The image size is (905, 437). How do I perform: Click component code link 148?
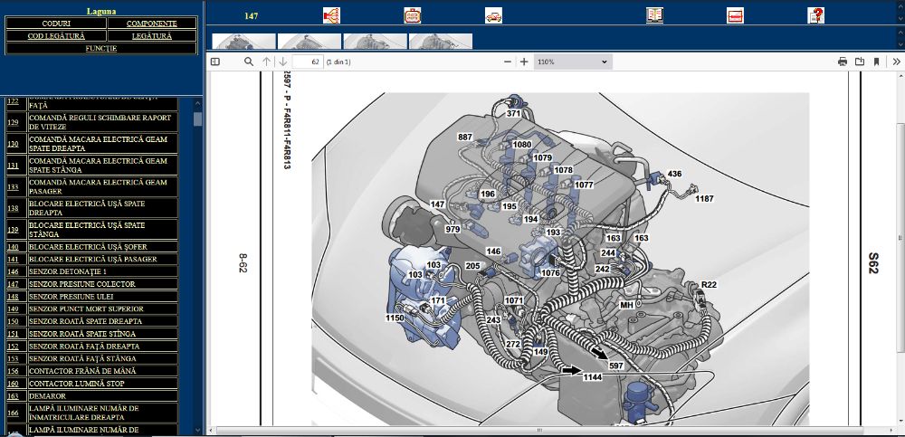(13, 297)
